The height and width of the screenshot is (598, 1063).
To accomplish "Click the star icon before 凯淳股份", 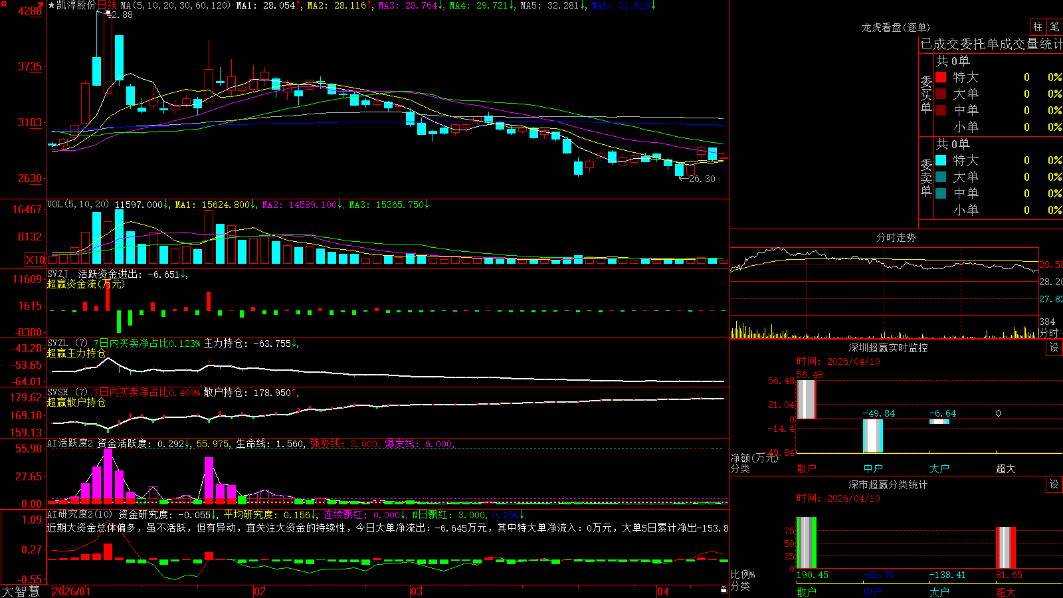I will pos(51,5).
